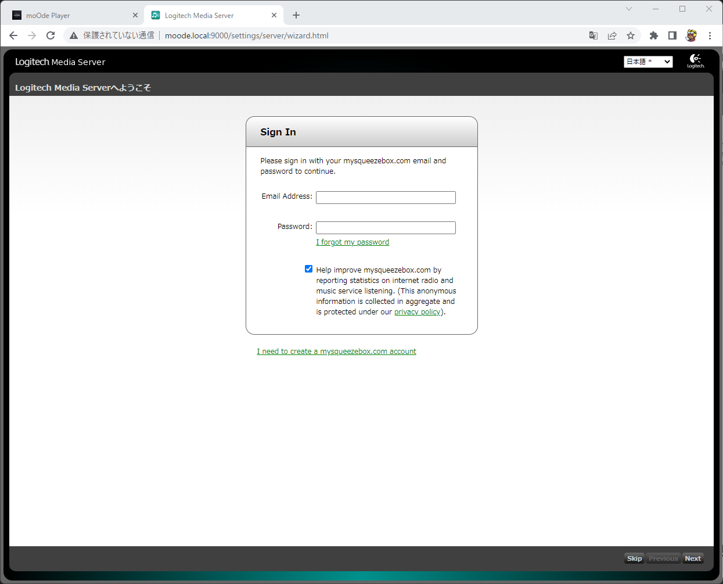Click the Logitech logo at top right
Viewport: 723px width, 584px height.
coord(696,61)
